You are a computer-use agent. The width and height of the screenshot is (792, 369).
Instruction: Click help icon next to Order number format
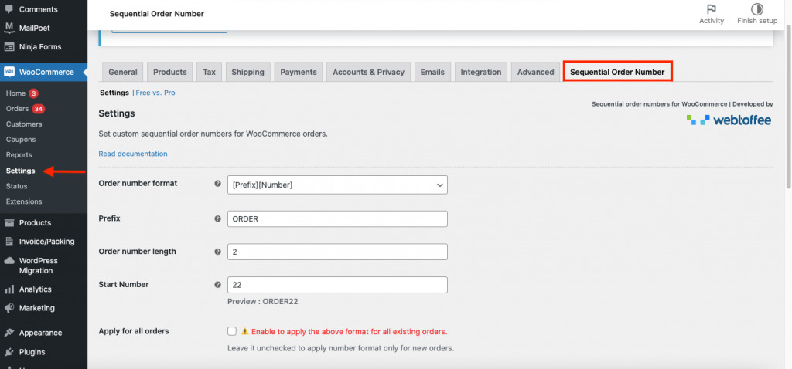(217, 184)
